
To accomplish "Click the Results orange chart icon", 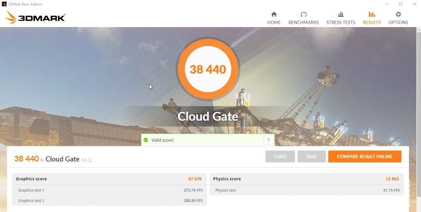I will tap(372, 14).
